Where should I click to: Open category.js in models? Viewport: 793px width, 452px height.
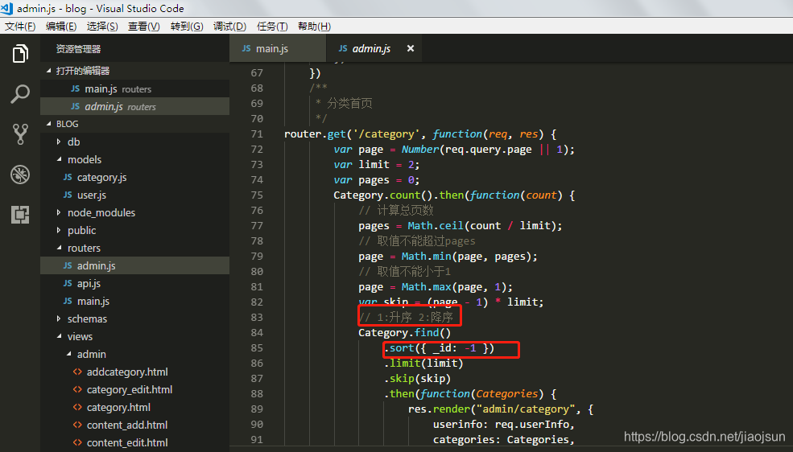point(135,177)
